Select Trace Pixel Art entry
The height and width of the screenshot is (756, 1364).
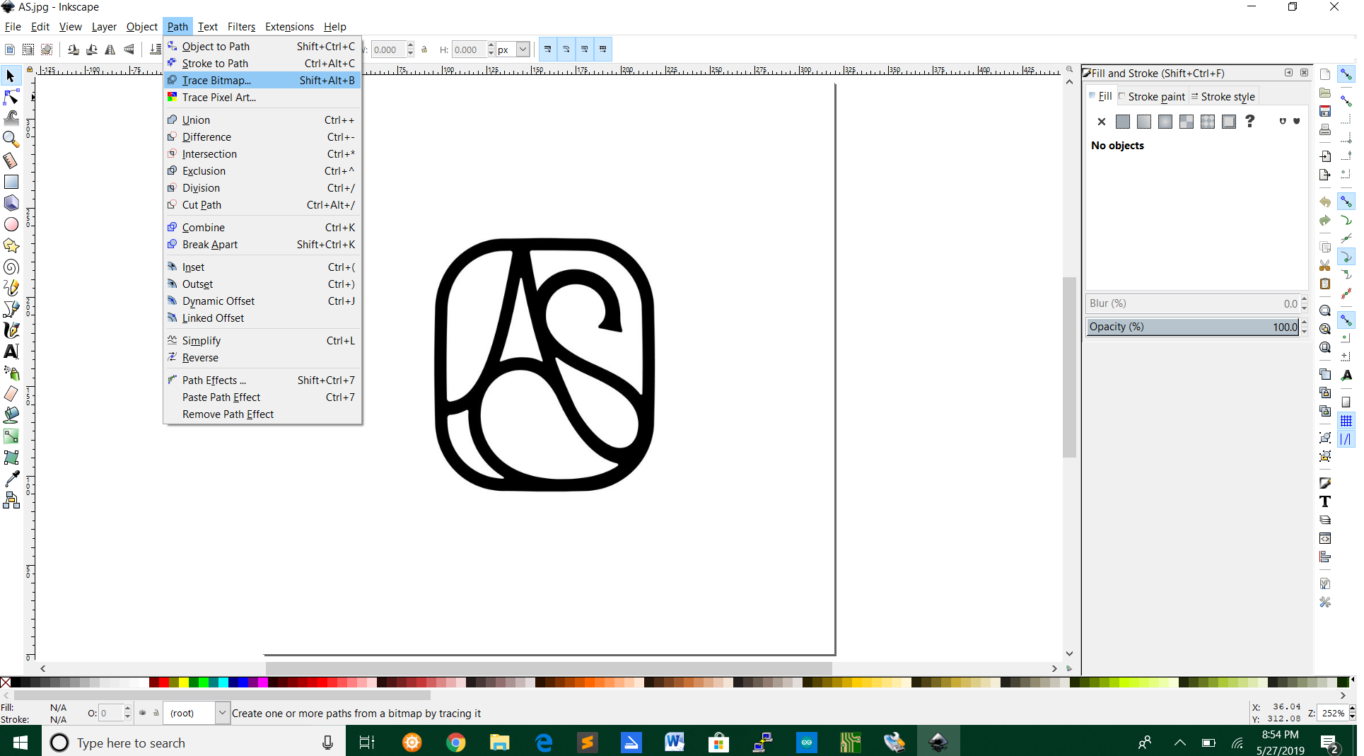pyautogui.click(x=262, y=98)
